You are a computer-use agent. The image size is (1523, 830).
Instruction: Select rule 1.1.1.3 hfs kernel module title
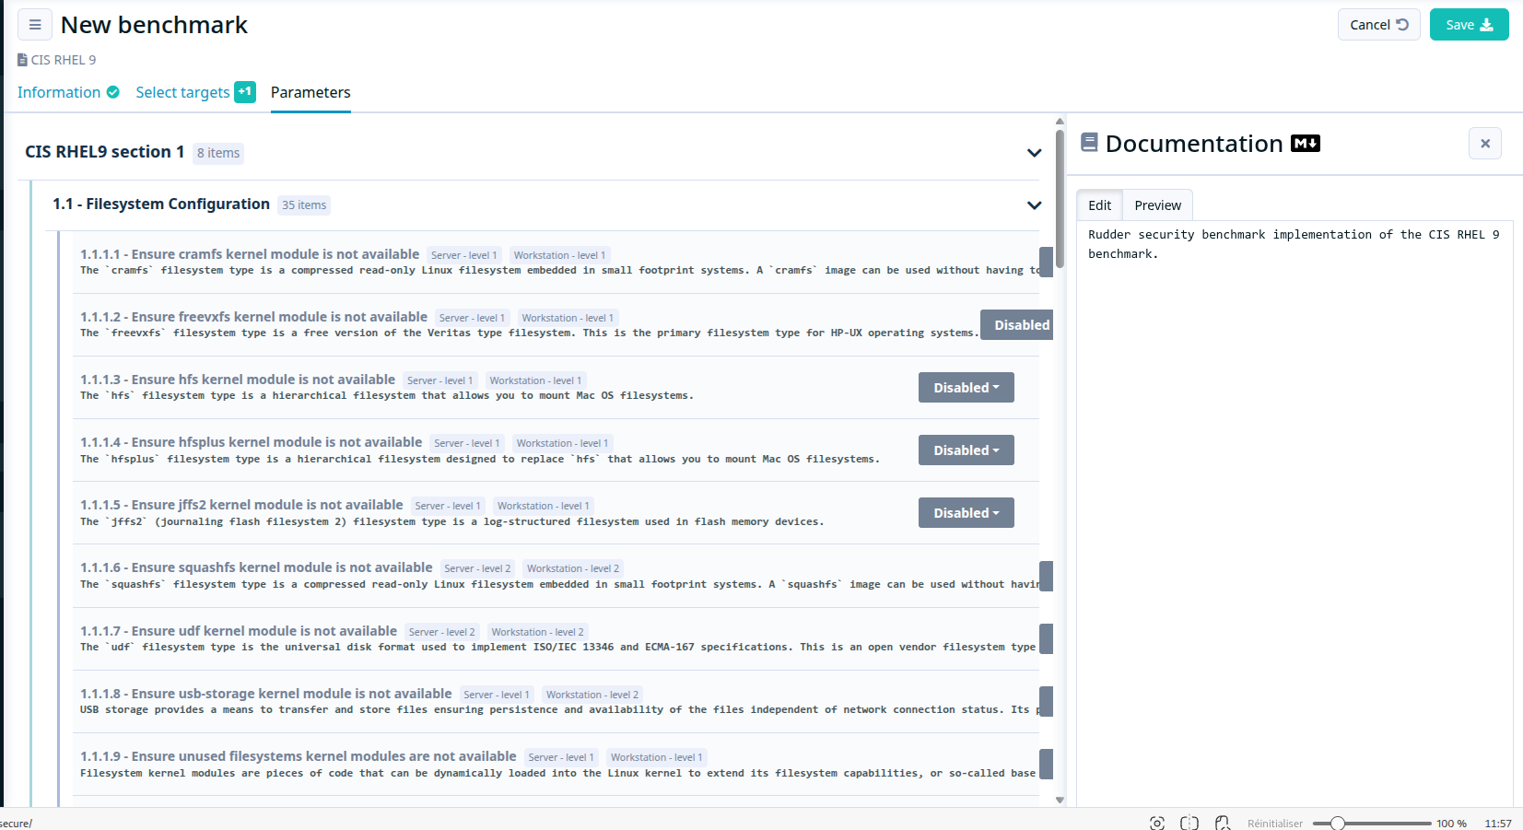click(x=238, y=380)
